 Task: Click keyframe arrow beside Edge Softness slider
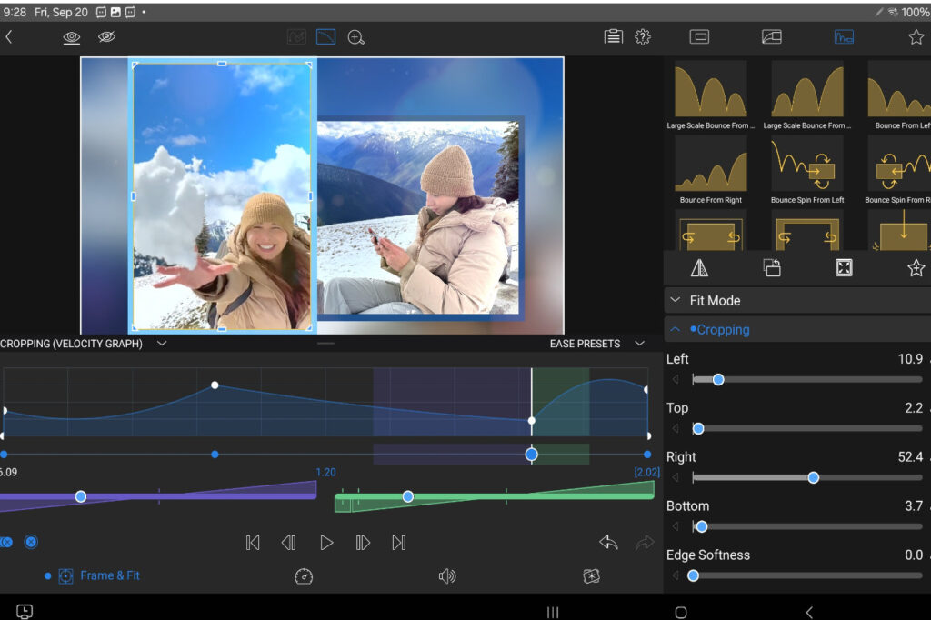676,575
